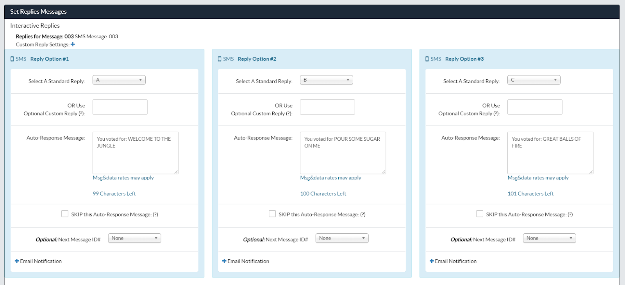Click 'Optional Custom Reply (?)' label in Option #1
Image resolution: width=625 pixels, height=285 pixels.
(x=54, y=113)
